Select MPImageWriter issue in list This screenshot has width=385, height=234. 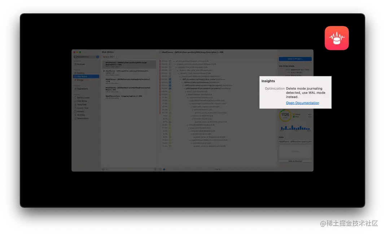(129, 73)
